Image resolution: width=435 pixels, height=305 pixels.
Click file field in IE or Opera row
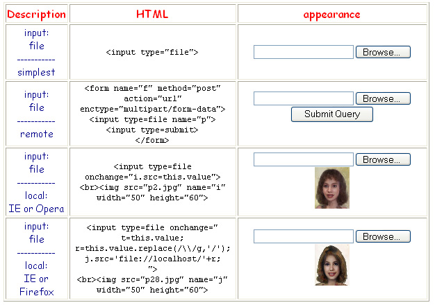point(304,159)
